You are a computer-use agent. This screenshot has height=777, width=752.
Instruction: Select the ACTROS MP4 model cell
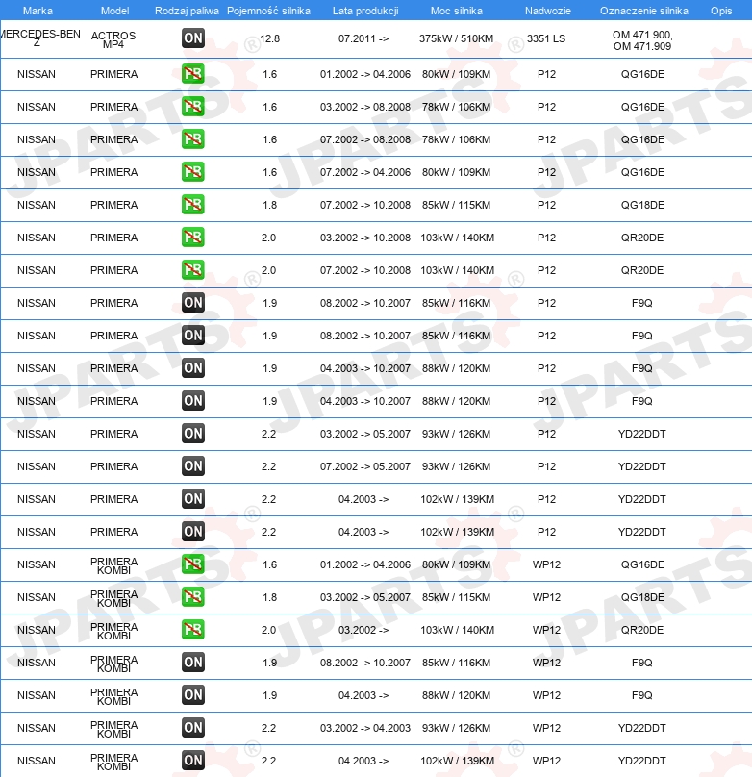point(113,39)
